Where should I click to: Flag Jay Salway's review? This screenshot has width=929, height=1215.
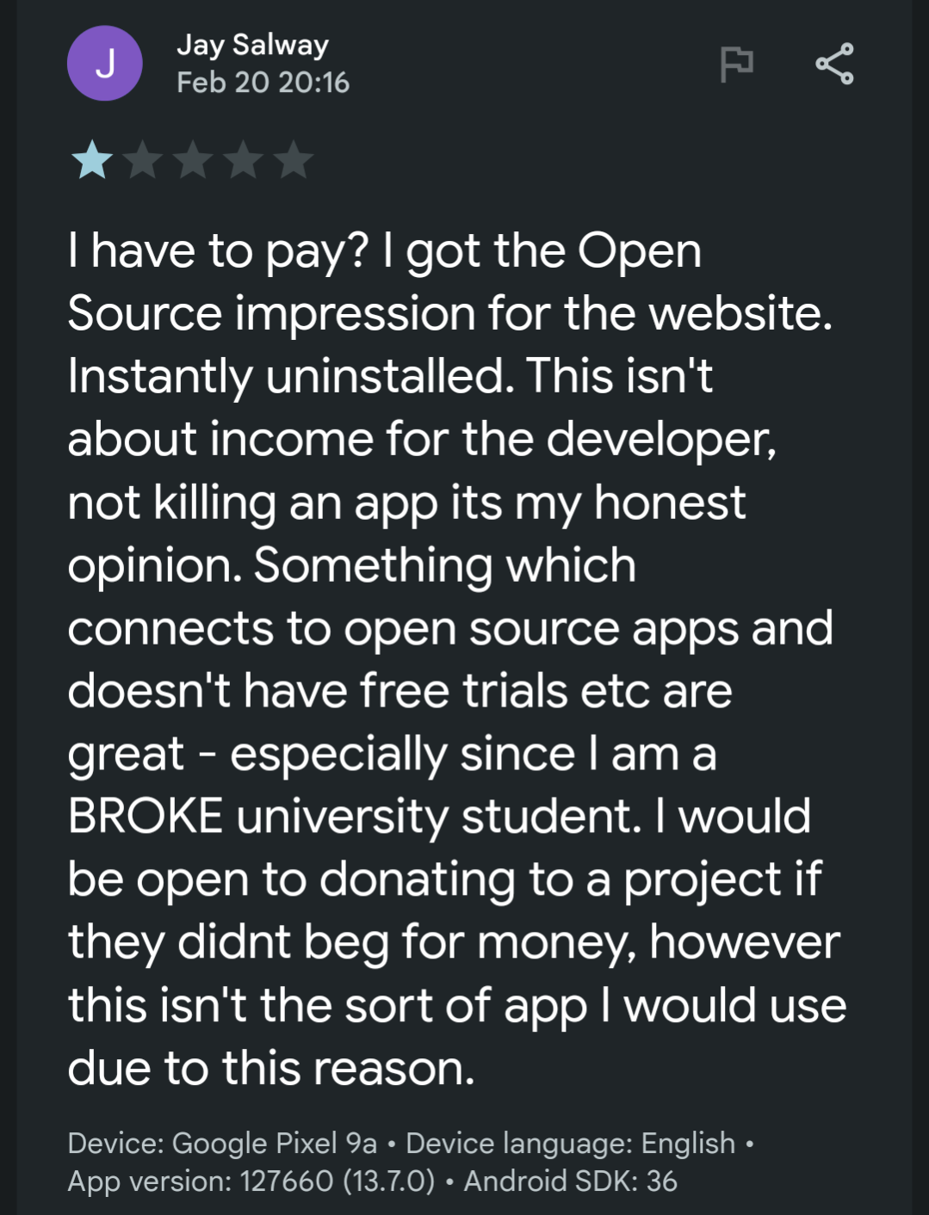coord(736,64)
